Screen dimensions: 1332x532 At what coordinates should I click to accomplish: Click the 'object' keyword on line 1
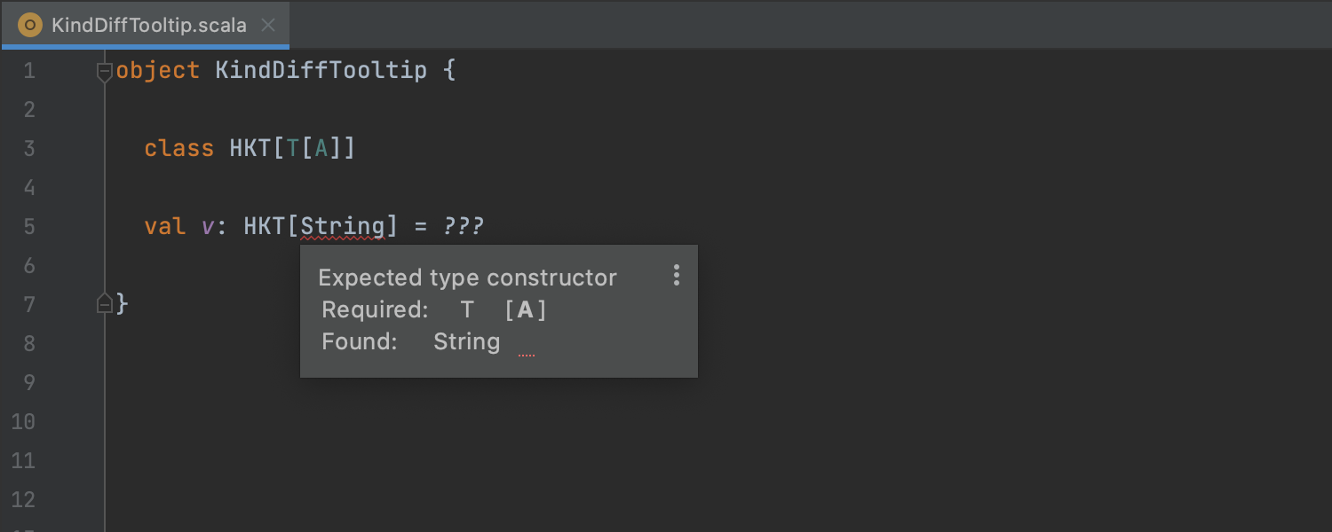click(x=158, y=71)
